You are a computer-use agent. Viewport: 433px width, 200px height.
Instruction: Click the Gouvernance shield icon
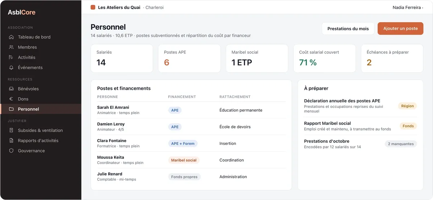click(11, 151)
